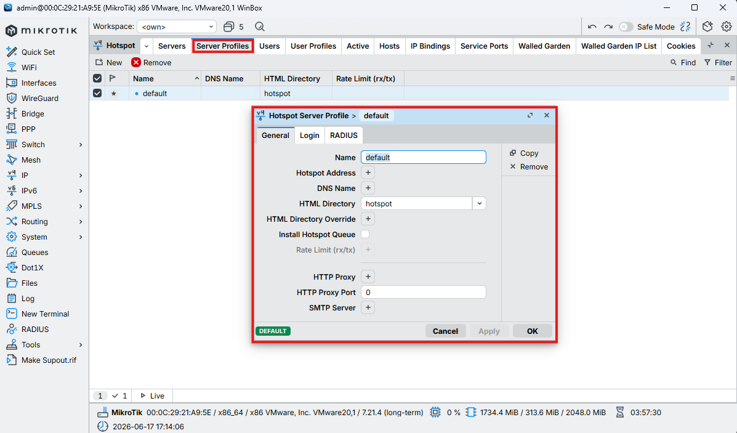The width and height of the screenshot is (737, 433).
Task: Click the Find search tool
Action: click(683, 63)
